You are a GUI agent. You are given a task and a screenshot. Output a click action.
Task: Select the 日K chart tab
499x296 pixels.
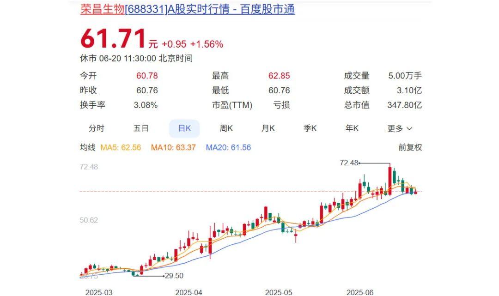[x=184, y=128]
